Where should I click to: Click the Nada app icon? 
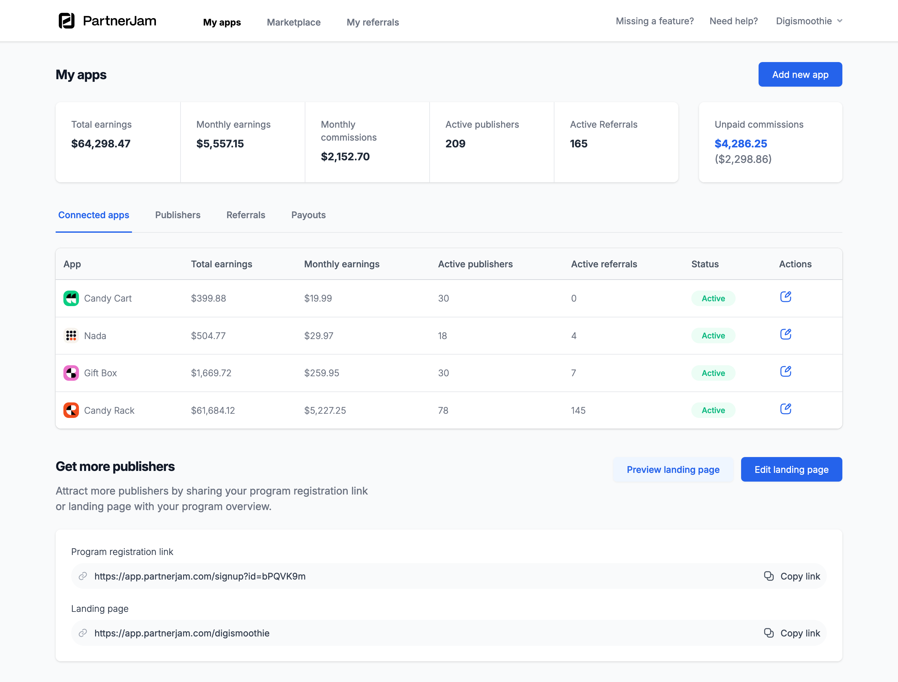point(71,336)
